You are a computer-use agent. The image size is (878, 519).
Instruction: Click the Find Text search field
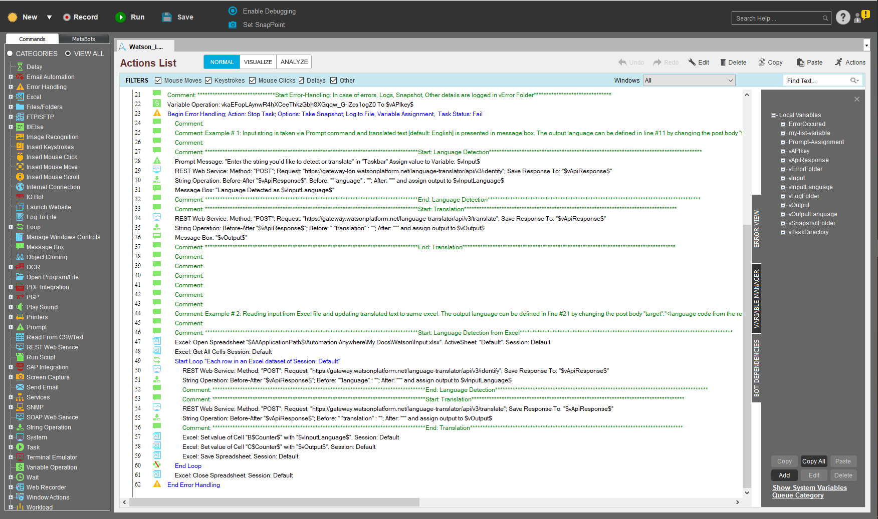pyautogui.click(x=816, y=81)
